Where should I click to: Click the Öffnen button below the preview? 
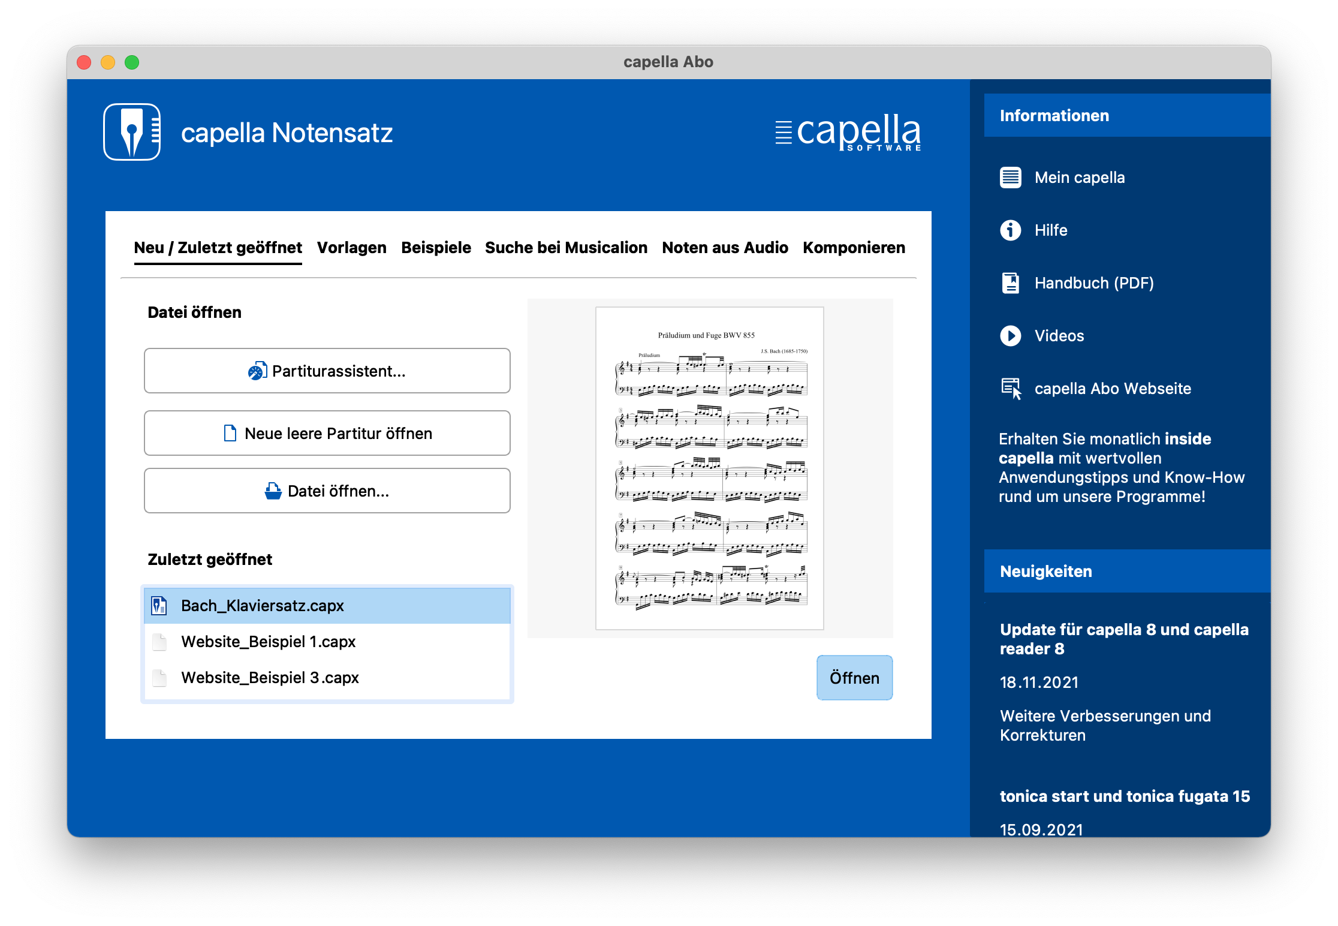click(x=855, y=678)
